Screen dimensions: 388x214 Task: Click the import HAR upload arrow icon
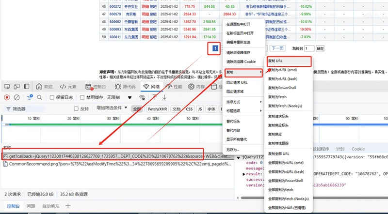point(155,97)
